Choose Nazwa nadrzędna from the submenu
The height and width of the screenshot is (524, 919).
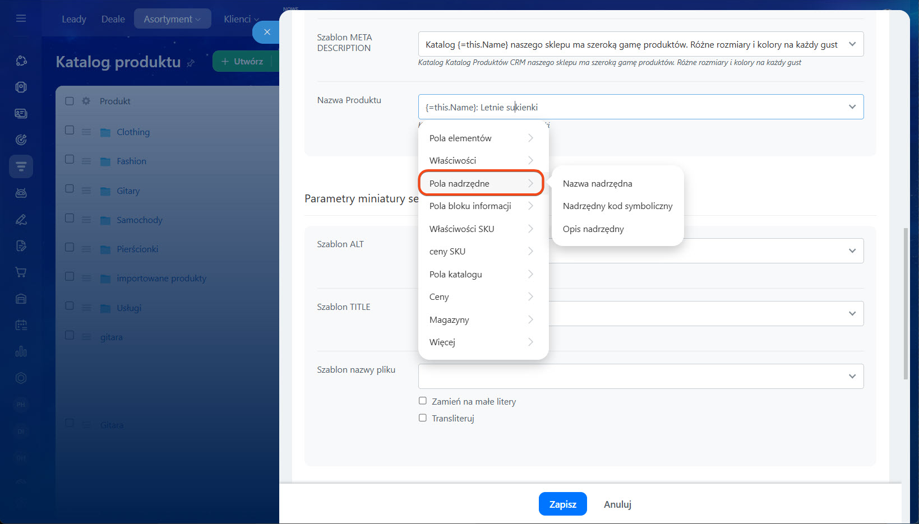597,183
